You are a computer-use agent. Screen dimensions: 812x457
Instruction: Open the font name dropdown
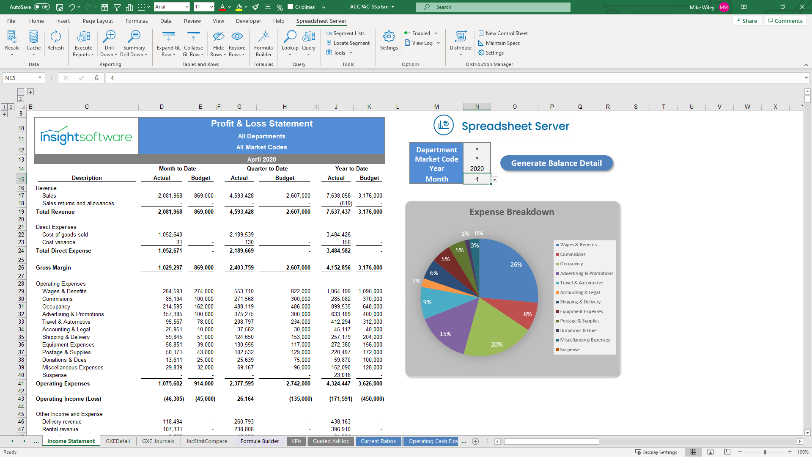point(187,7)
